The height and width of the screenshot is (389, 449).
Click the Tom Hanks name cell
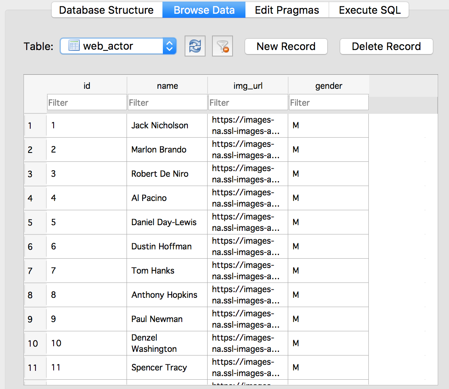coord(167,271)
